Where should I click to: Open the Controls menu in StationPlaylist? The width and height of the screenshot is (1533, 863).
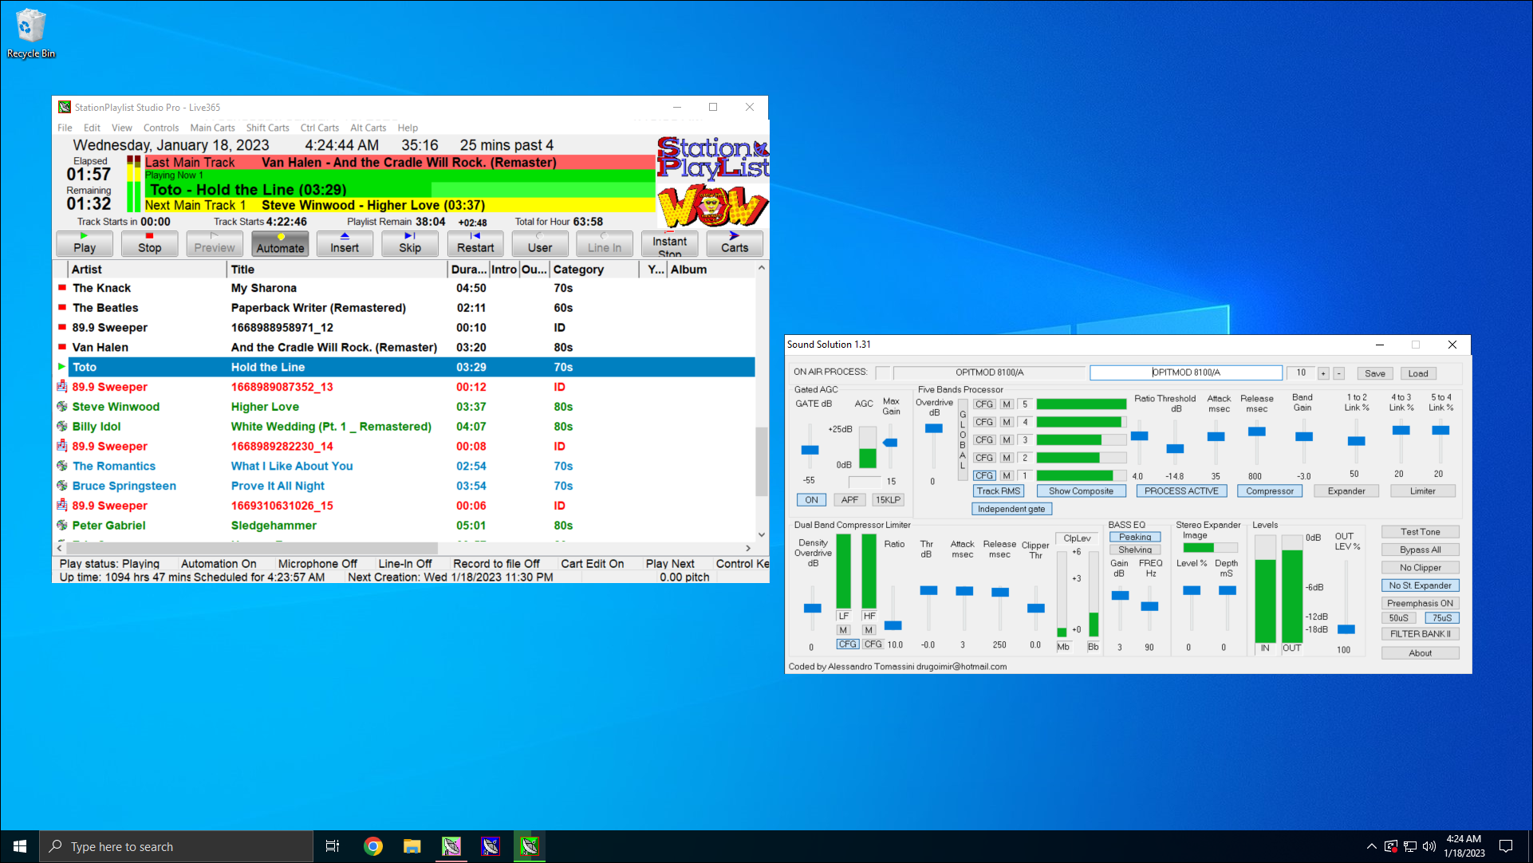pyautogui.click(x=160, y=128)
